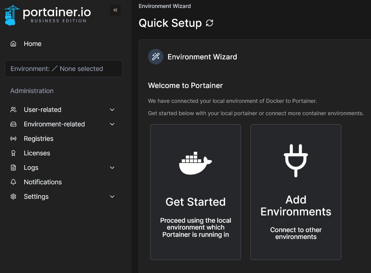Click the Environment-related drive icon
Viewport: 371px width, 273px height.
coord(13,124)
